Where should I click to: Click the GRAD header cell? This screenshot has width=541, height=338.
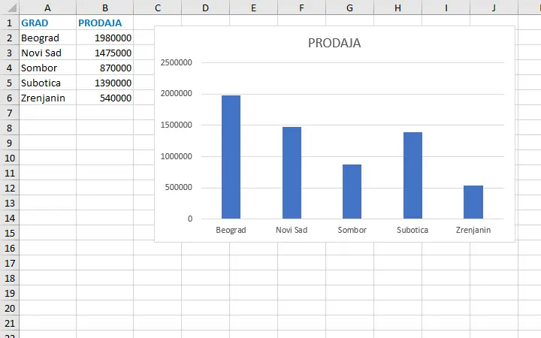point(47,23)
